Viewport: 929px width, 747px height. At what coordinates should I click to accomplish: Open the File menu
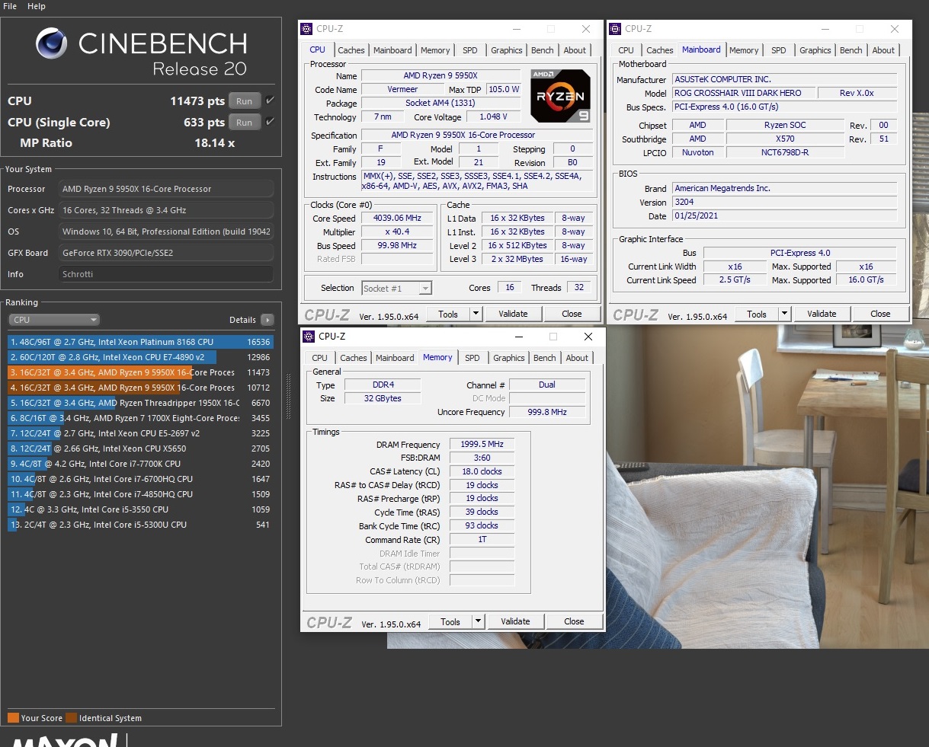(x=10, y=6)
